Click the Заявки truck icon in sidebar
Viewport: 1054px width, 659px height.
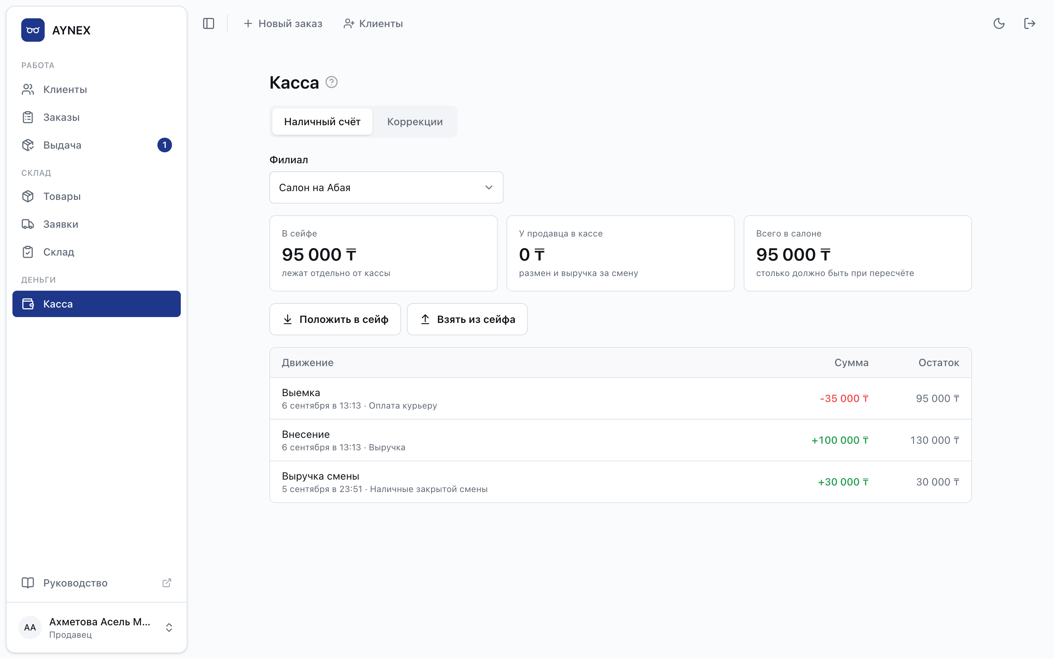[28, 224]
